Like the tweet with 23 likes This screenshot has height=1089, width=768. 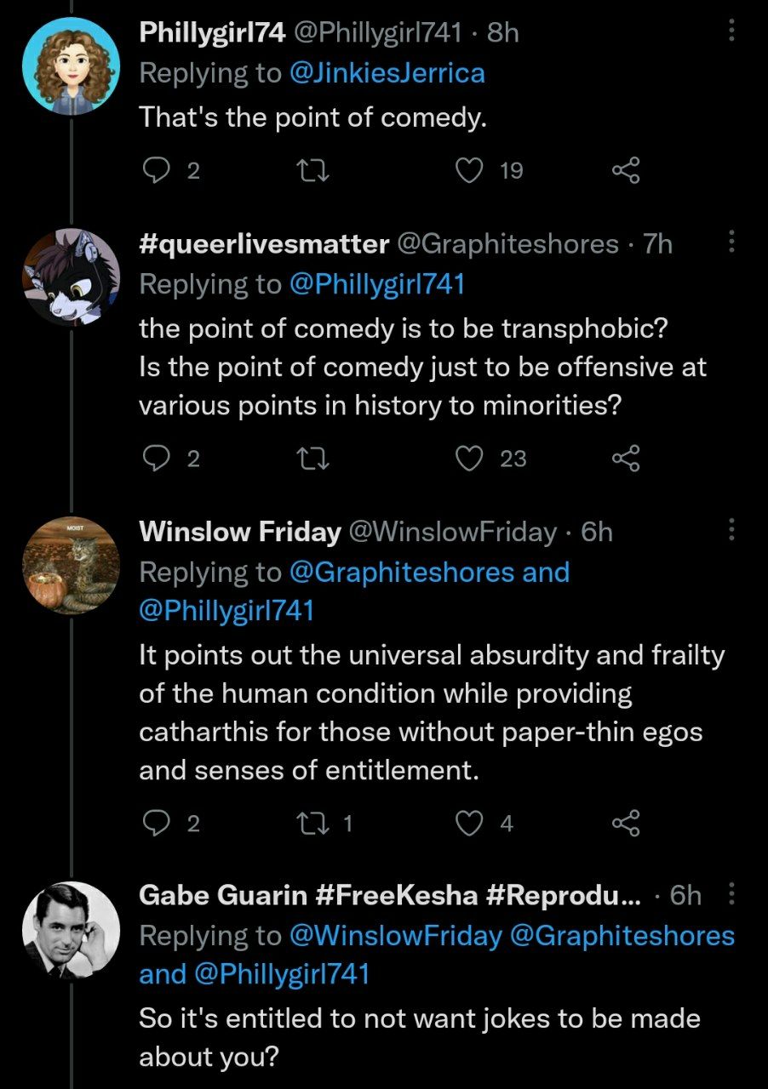(468, 459)
